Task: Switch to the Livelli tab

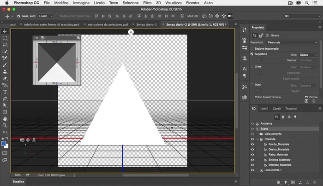Action: pyautogui.click(x=264, y=109)
